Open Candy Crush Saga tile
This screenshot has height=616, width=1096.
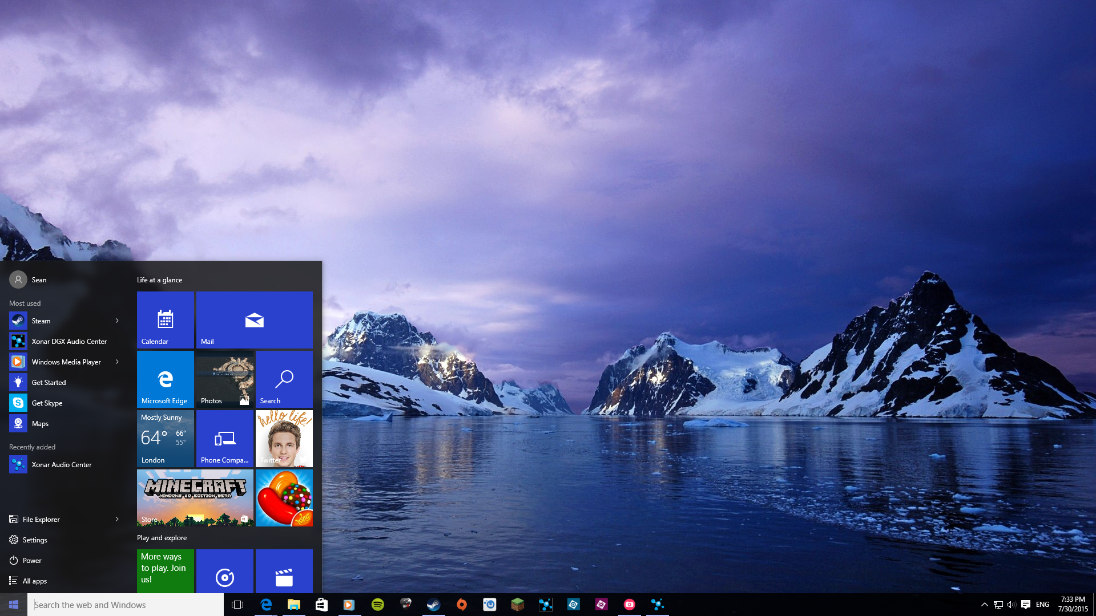(x=283, y=497)
